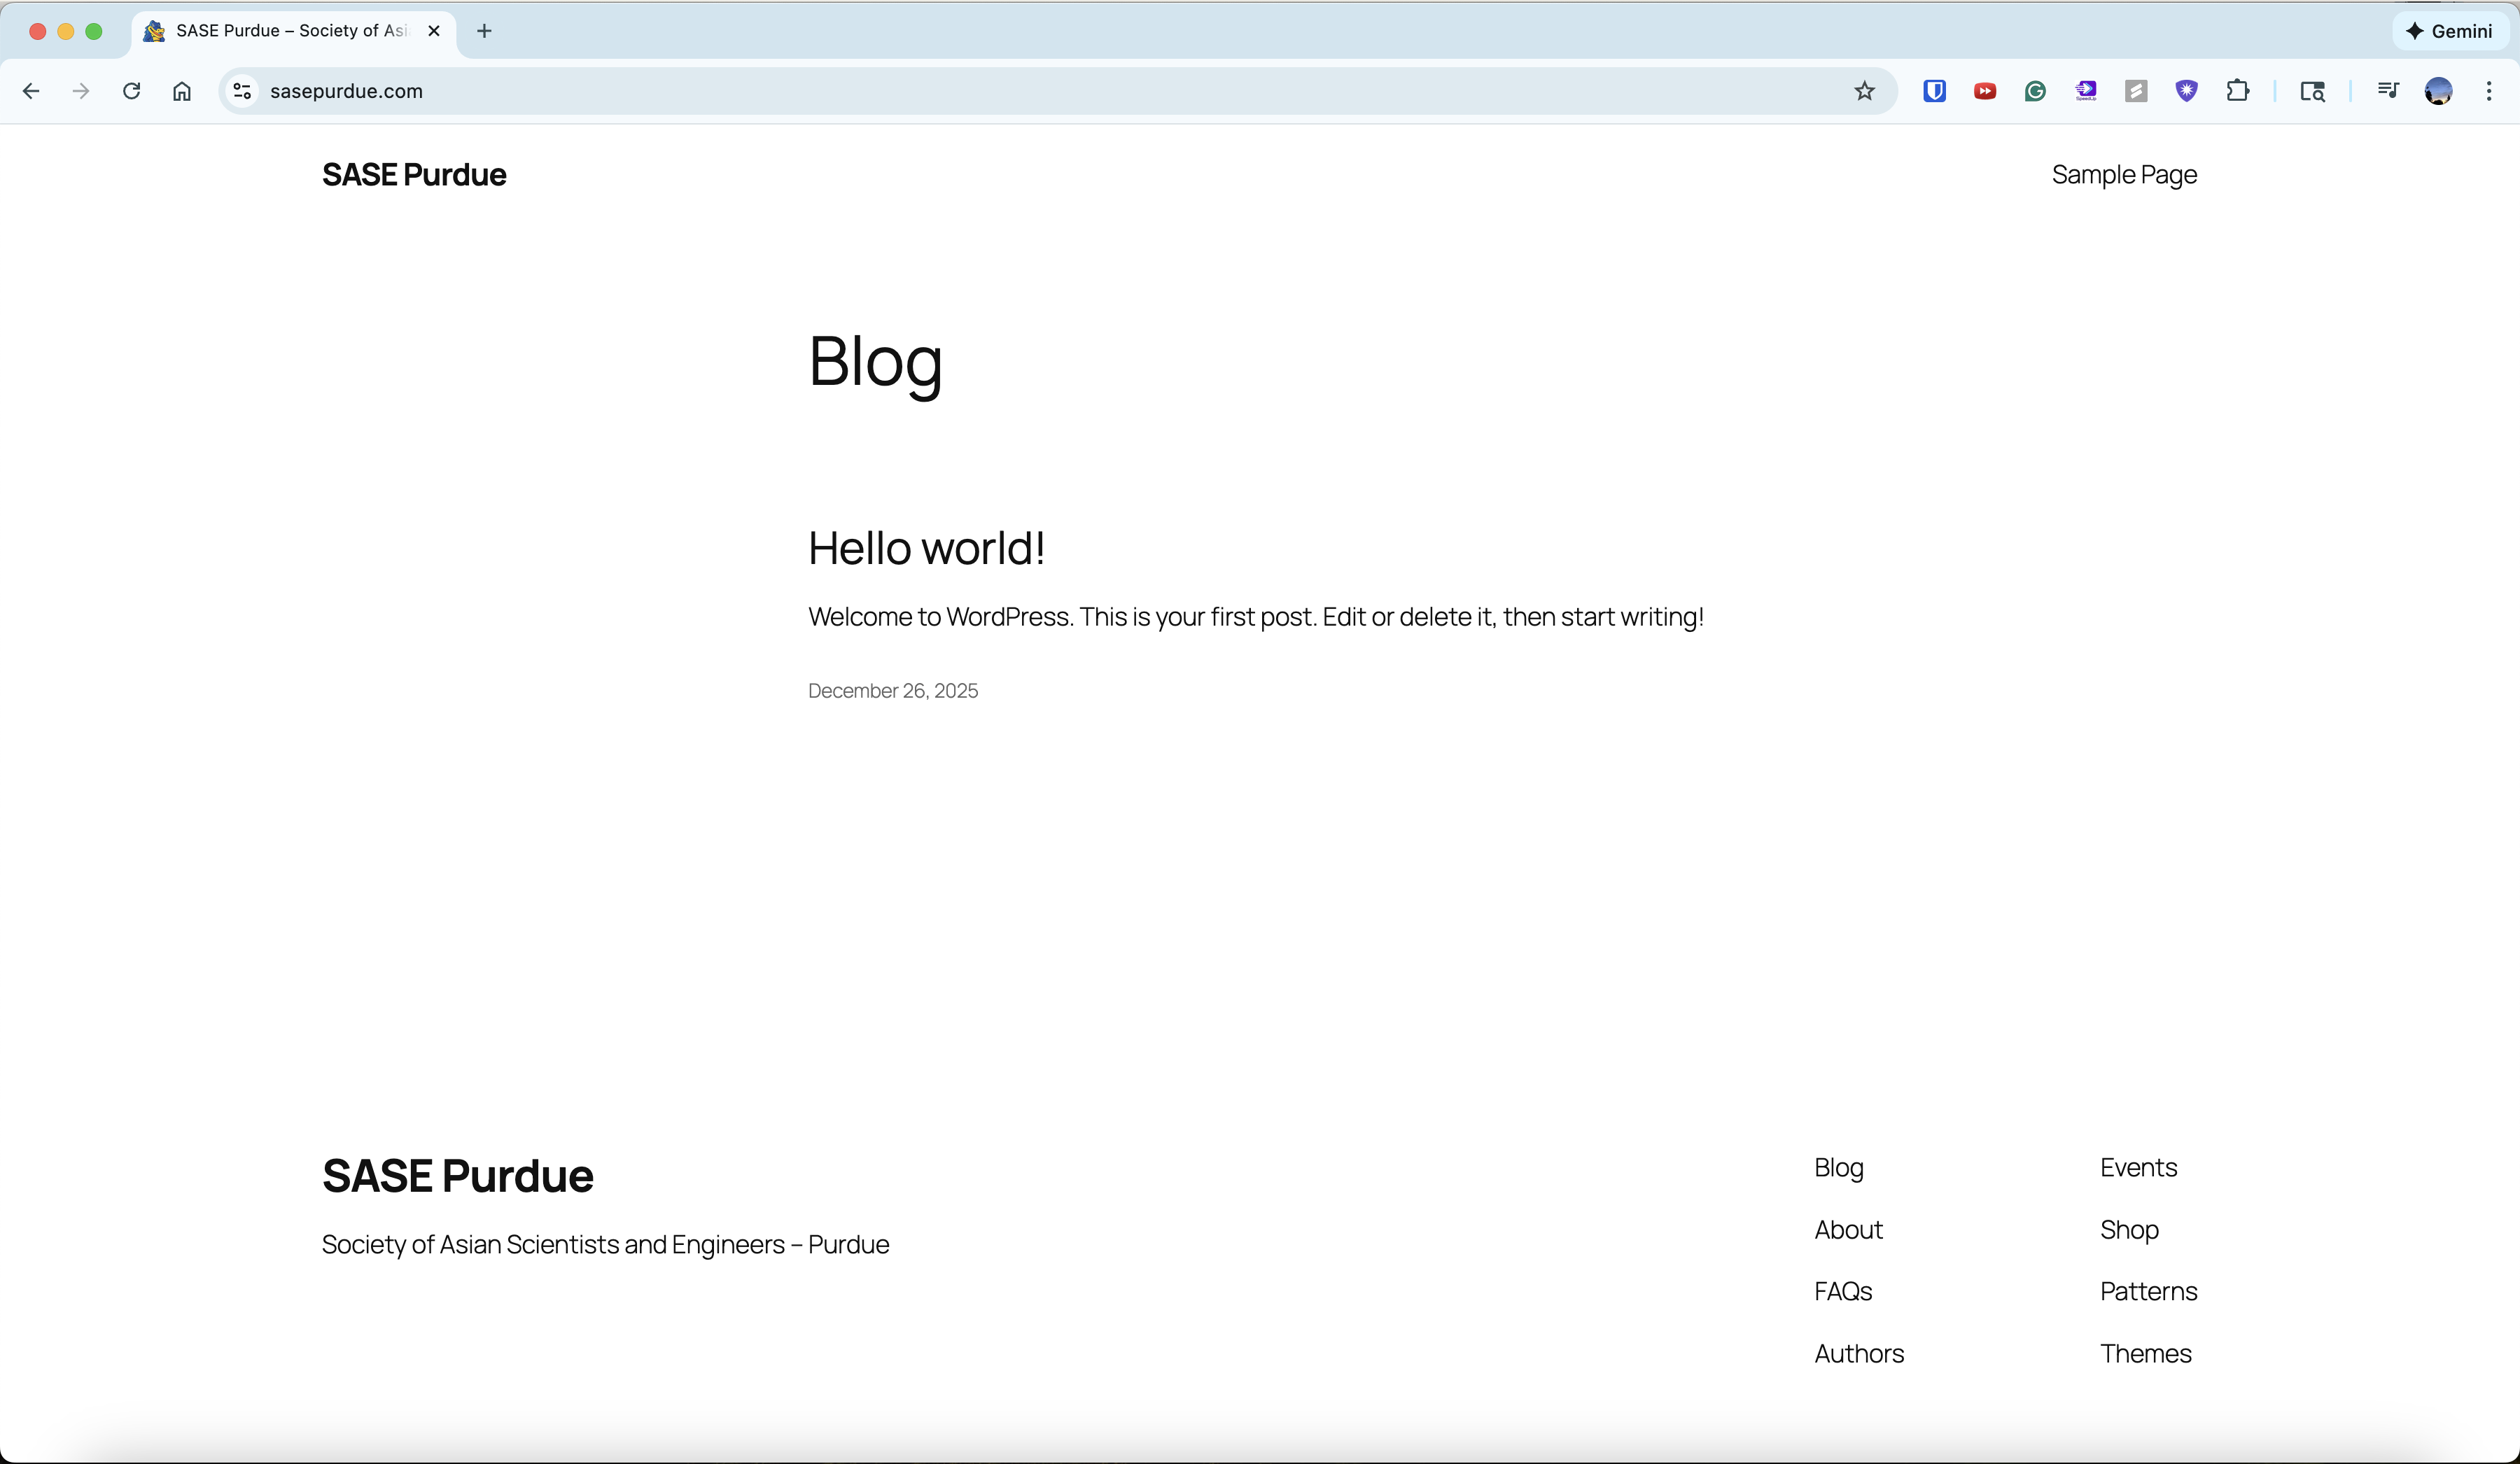Open the Gemini button in the toolbar

[2449, 31]
